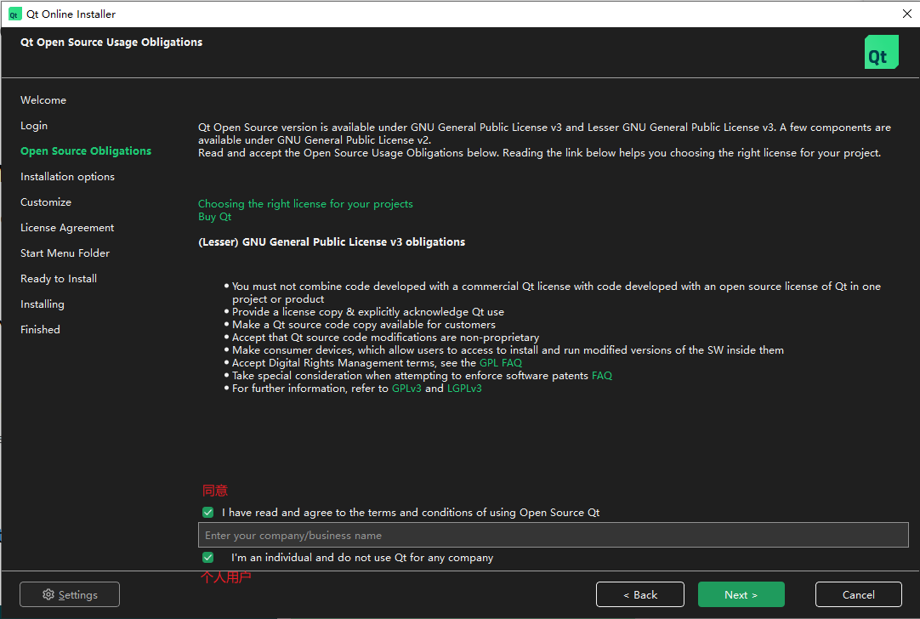This screenshot has height=619, width=920.
Task: Open the GPLv3 license link
Action: (x=406, y=389)
